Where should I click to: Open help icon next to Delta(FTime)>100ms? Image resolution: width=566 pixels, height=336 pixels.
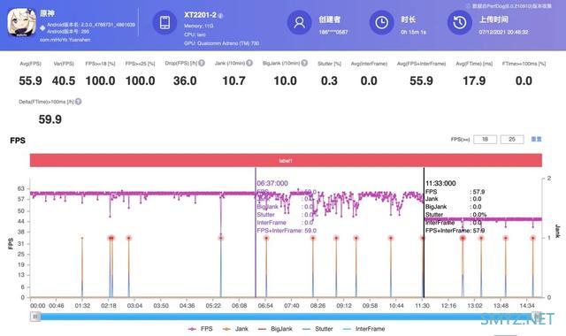coord(78,102)
